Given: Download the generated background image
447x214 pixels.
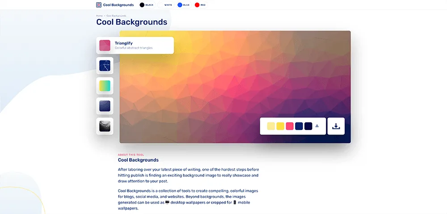Looking at the screenshot, I should (336, 126).
